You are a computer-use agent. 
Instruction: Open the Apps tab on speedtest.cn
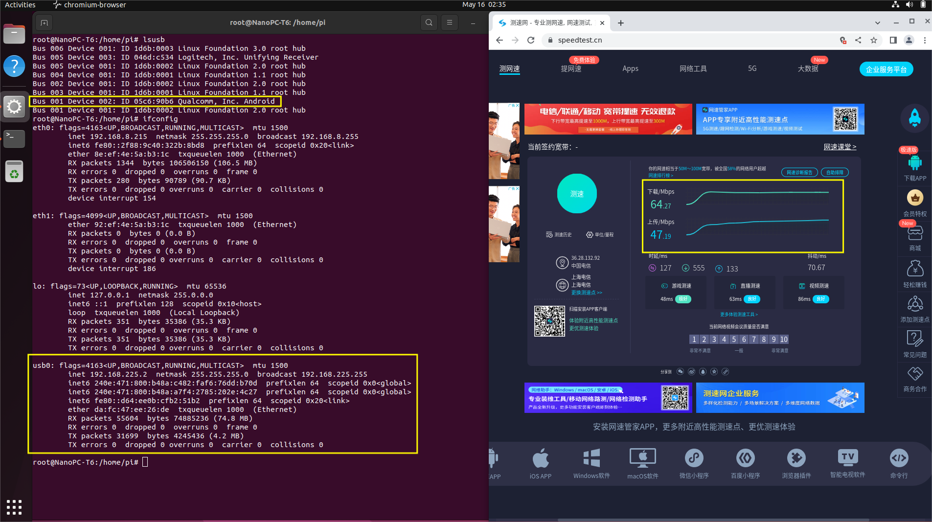pos(630,69)
